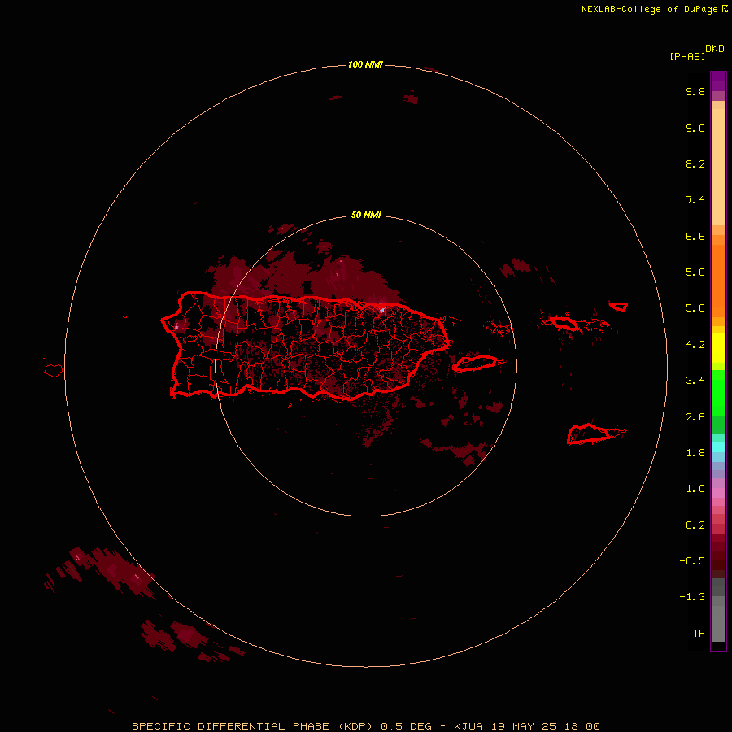Click the 5.8 legend value
732x732 pixels.
tap(695, 272)
